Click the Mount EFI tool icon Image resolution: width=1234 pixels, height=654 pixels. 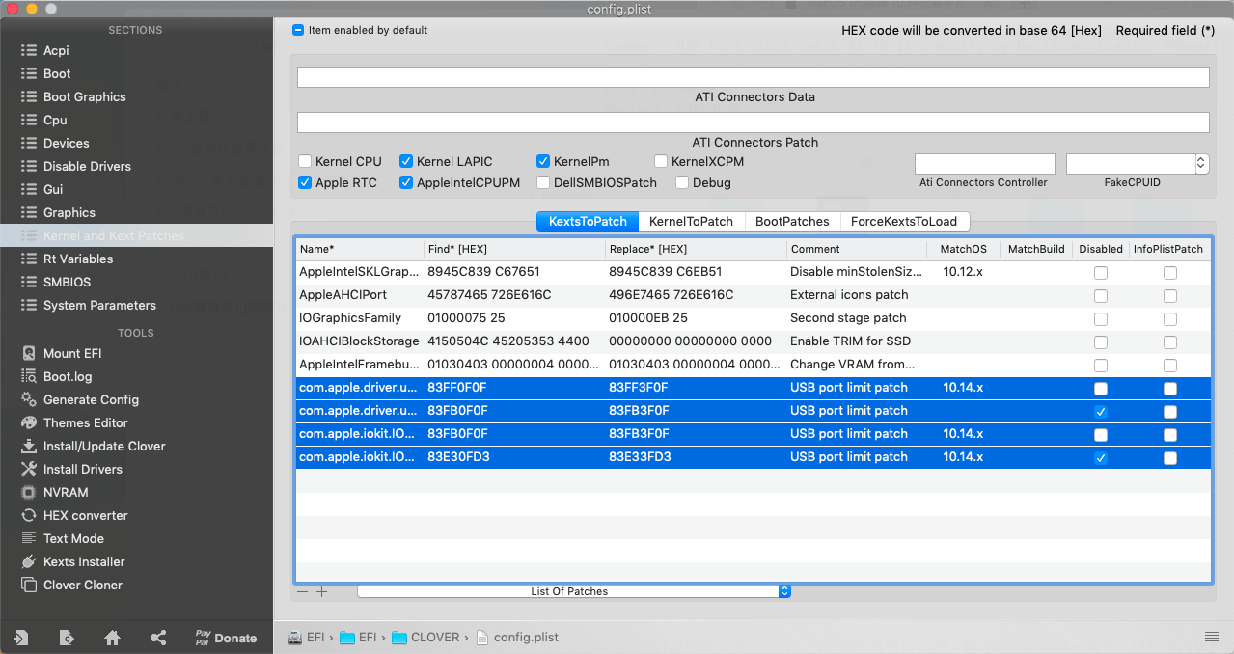[x=29, y=353]
